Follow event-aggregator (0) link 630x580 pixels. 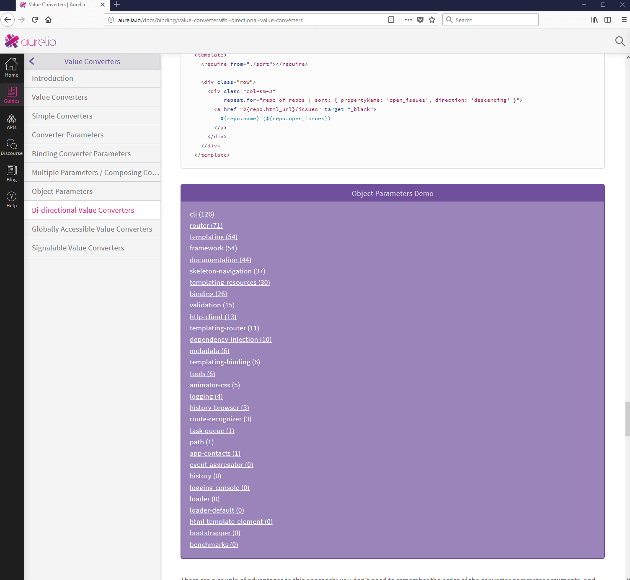[x=222, y=464]
